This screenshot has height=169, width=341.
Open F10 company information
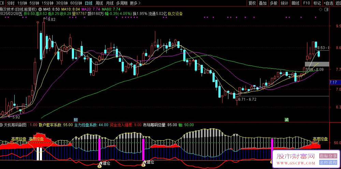point(306,3)
